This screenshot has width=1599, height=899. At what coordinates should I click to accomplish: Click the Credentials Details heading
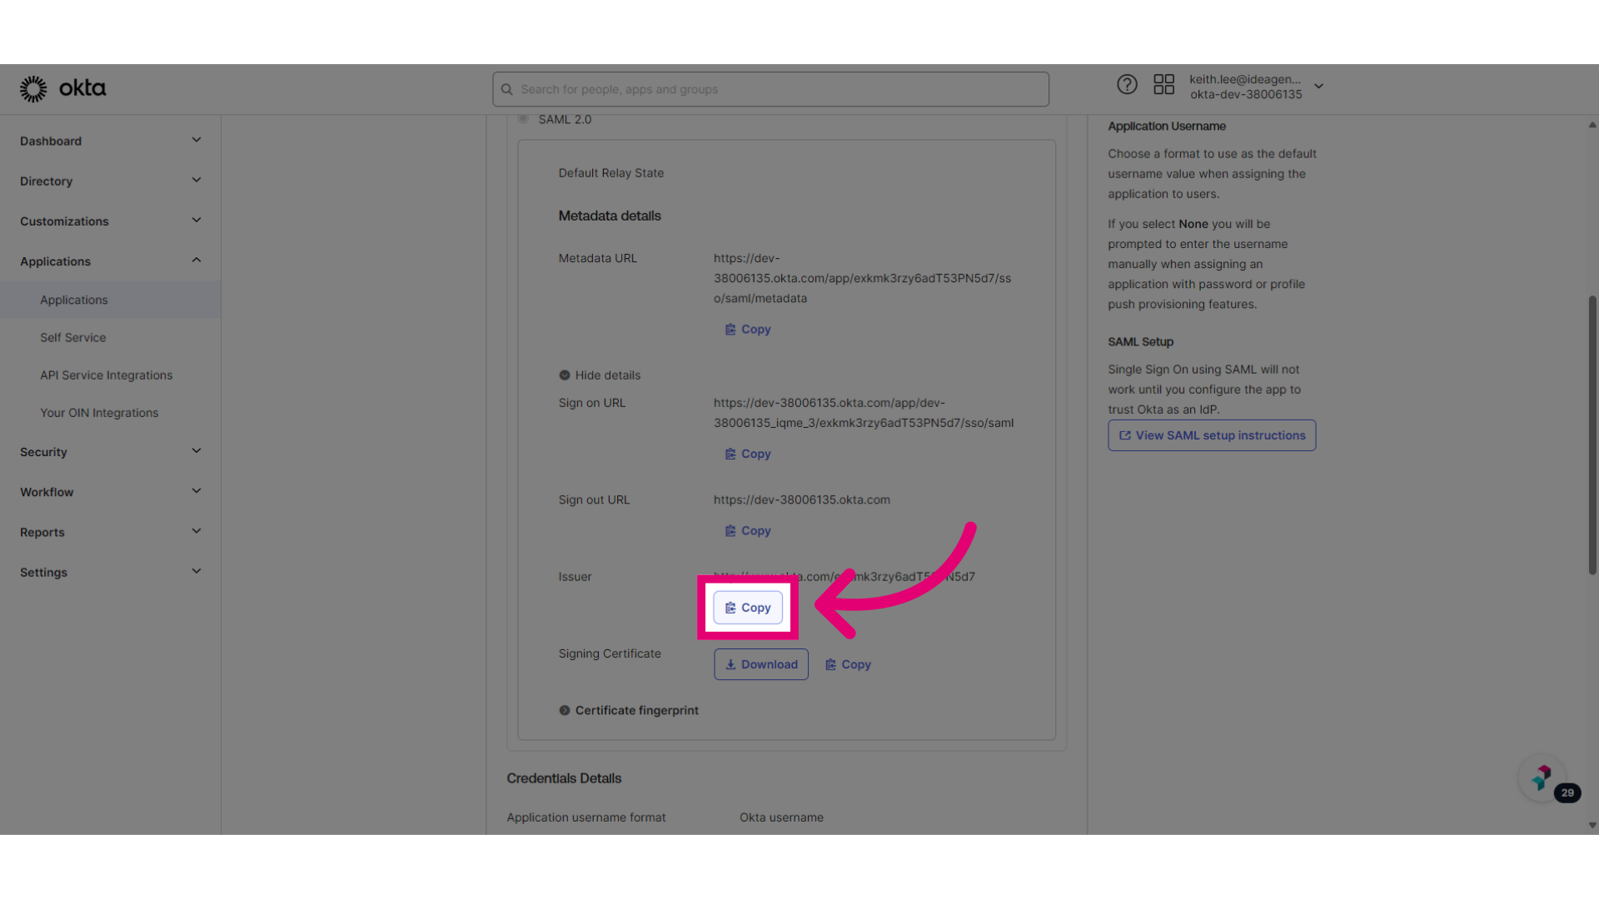[564, 778]
